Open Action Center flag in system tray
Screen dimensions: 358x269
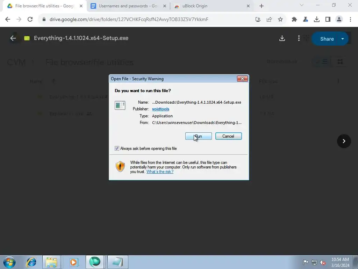click(306, 262)
